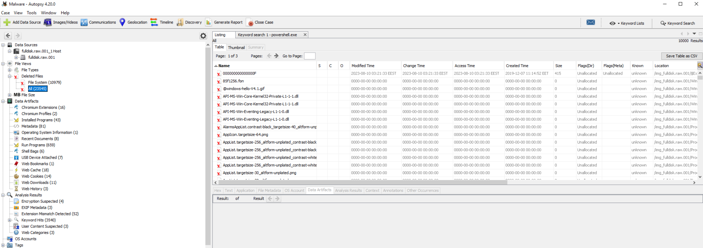Launch the Timeline viewer
703x248 pixels.
click(x=162, y=22)
